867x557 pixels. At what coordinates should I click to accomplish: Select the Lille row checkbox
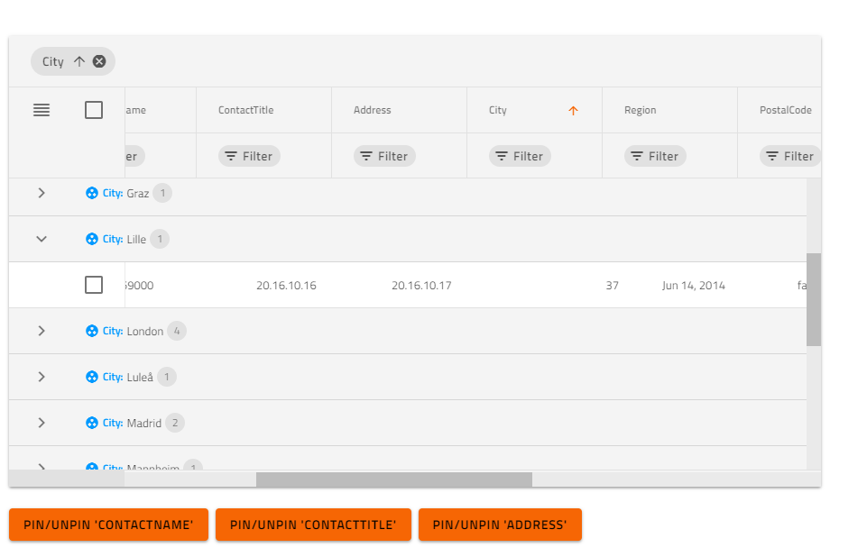tap(94, 285)
